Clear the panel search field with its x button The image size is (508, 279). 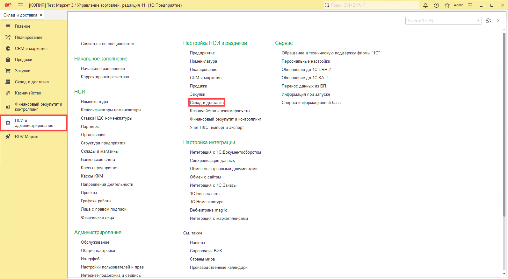478,21
